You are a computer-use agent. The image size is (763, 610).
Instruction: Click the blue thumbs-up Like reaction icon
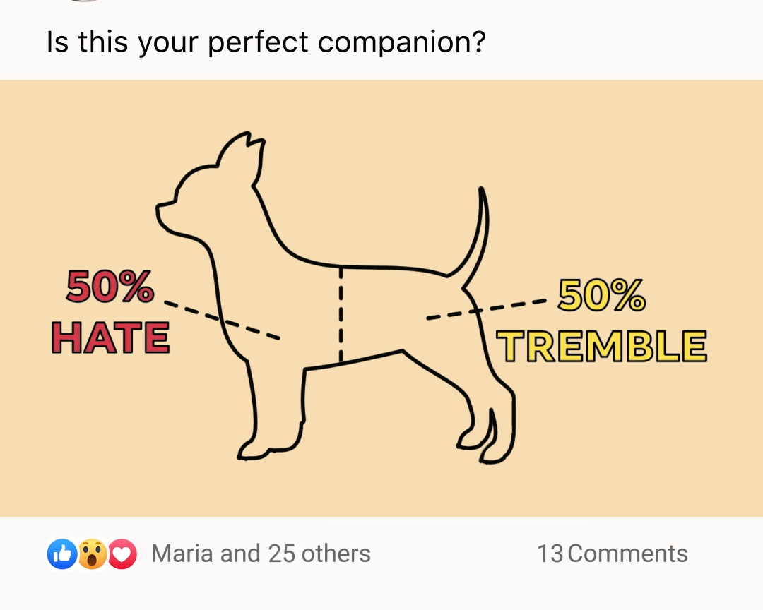point(62,554)
